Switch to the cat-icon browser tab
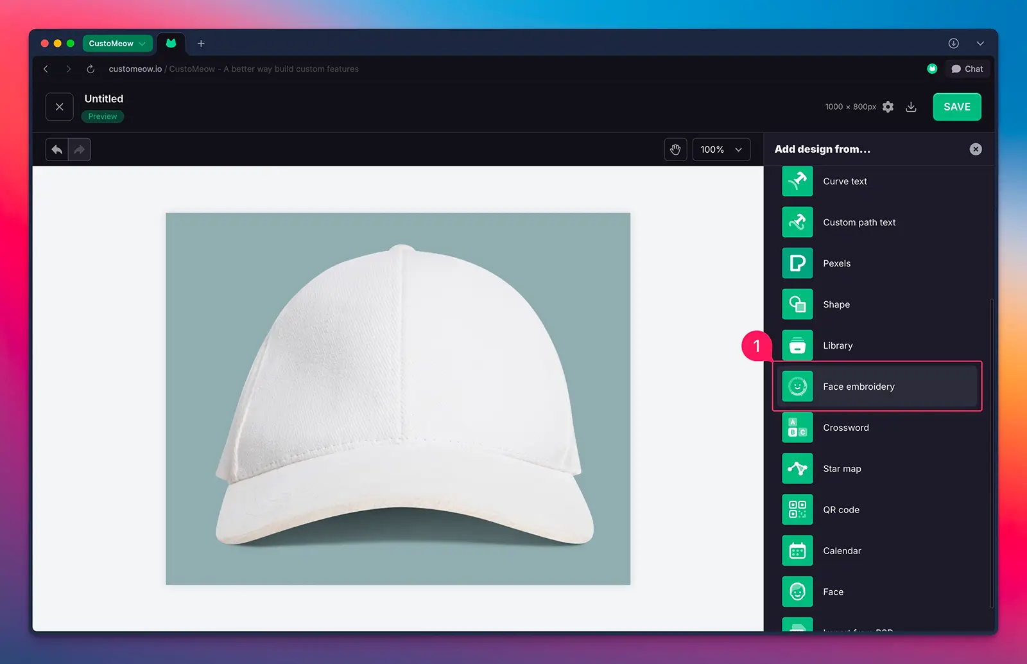 171,43
